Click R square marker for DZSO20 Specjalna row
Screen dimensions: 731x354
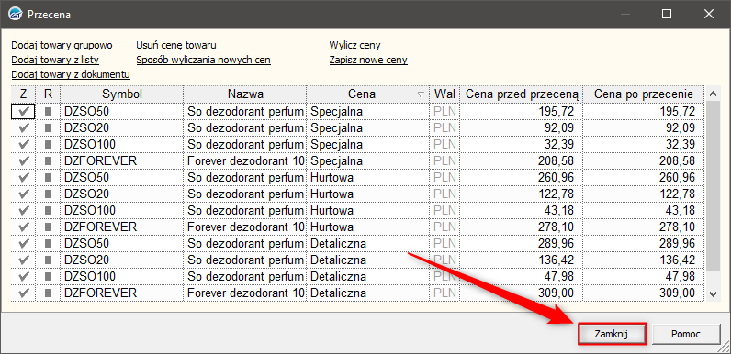click(x=48, y=127)
